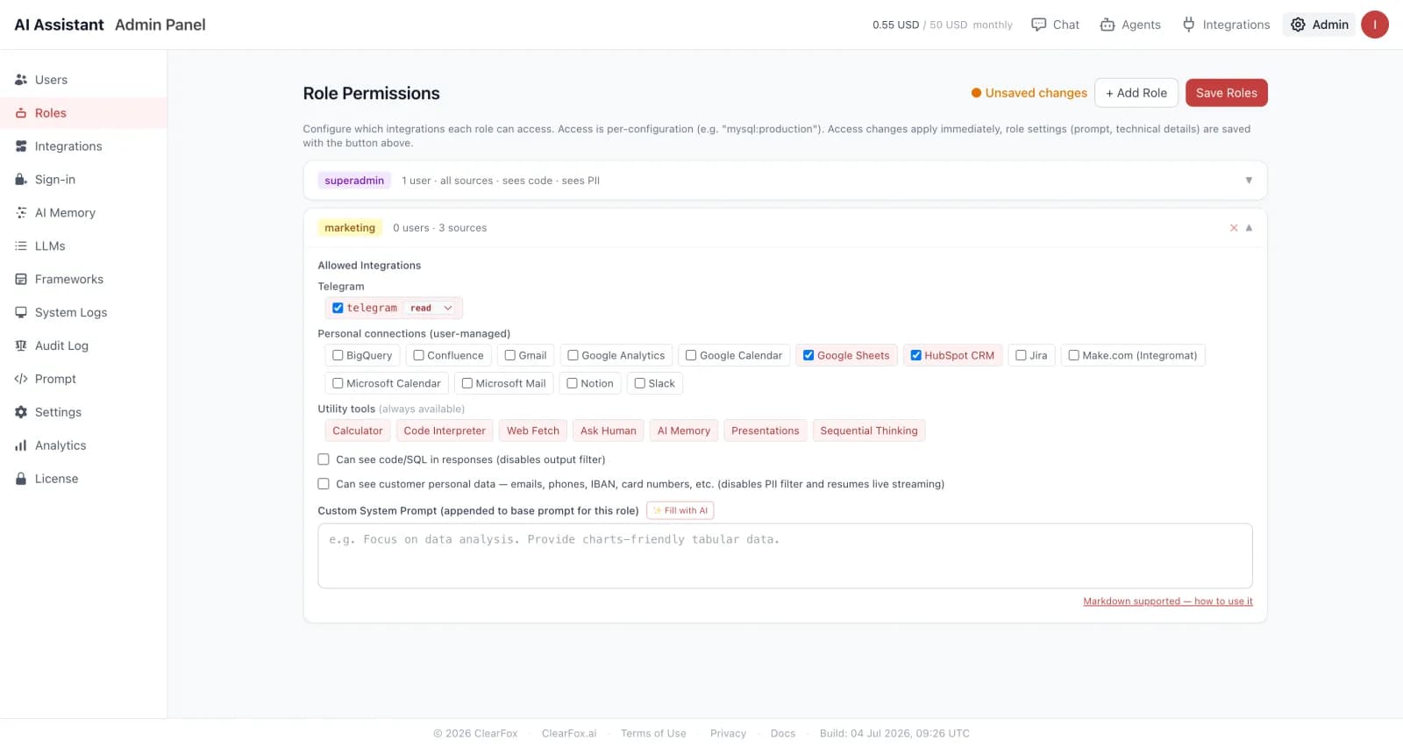Viewport: 1403px width, 747px height.
Task: Click the Prompt code icon
Action: coord(21,380)
